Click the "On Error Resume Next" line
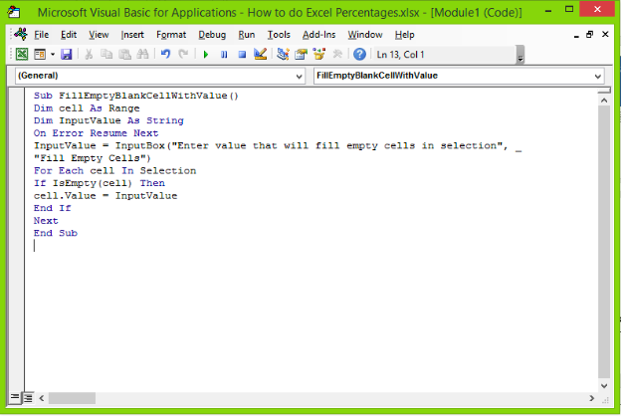Viewport: 624px width, 416px height. pyautogui.click(x=96, y=133)
